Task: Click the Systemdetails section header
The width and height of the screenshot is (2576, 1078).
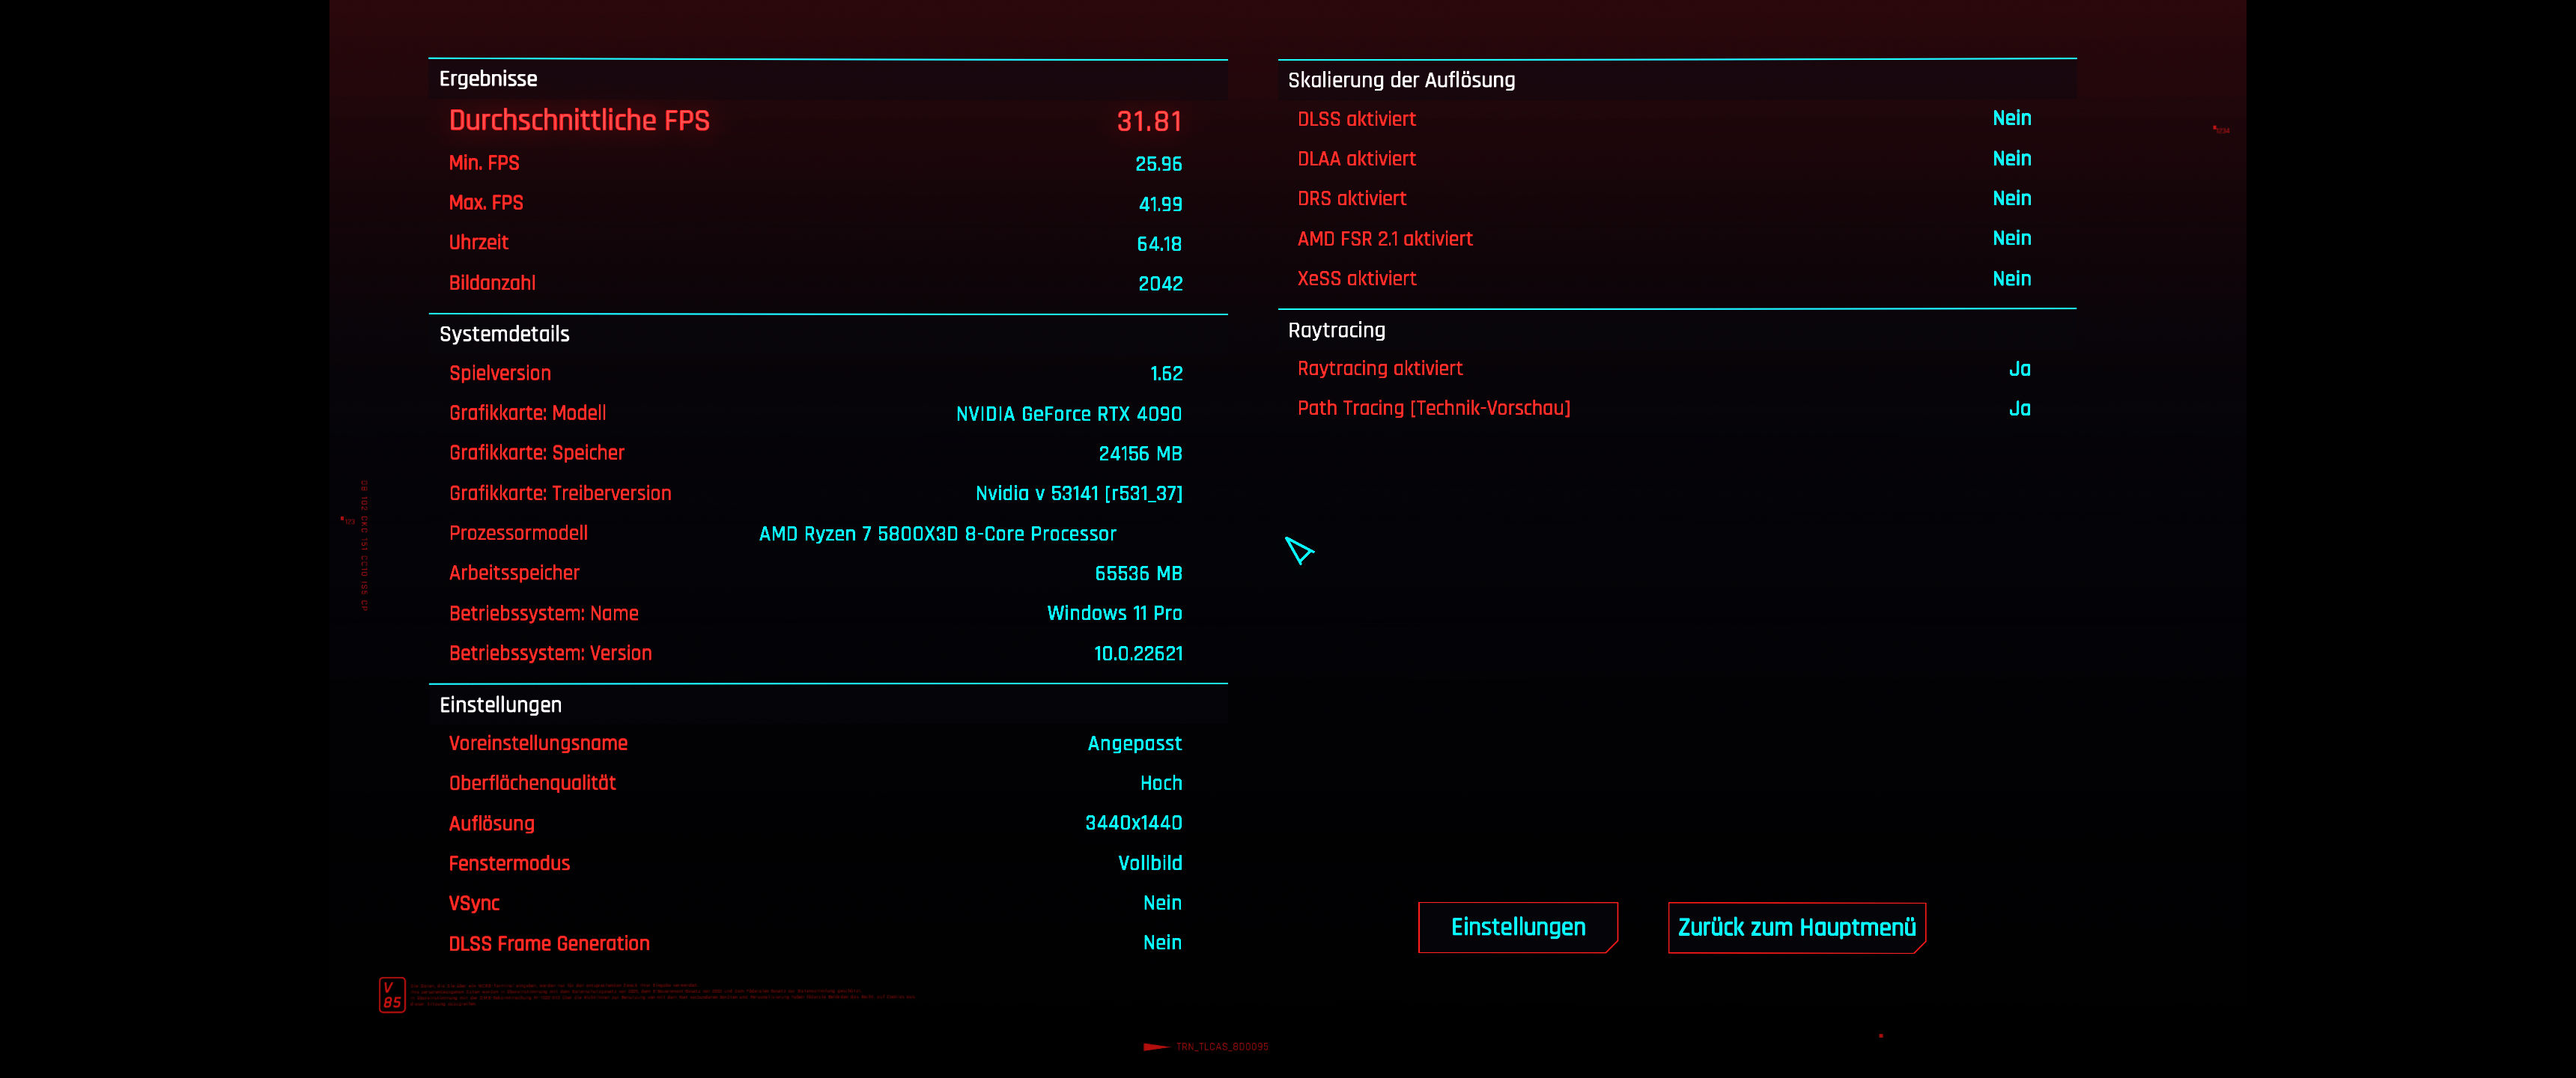Action: pyautogui.click(x=504, y=334)
